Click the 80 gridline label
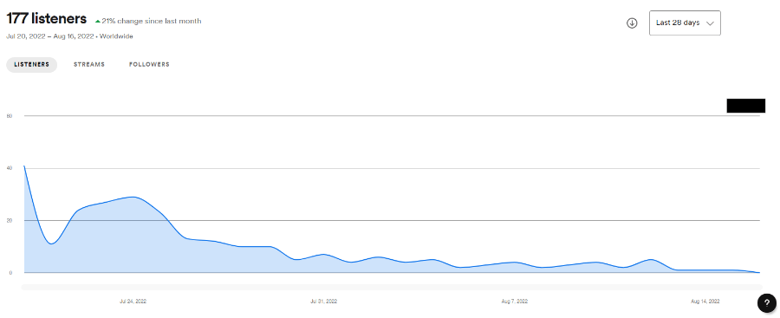Image resolution: width=780 pixels, height=318 pixels. 9,116
